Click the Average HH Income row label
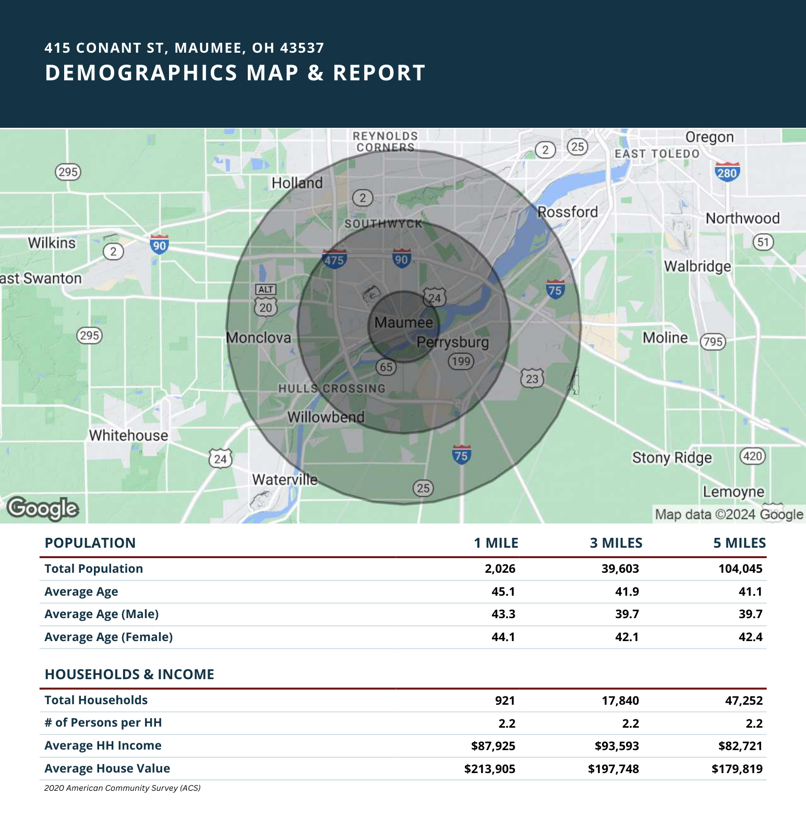The width and height of the screenshot is (806, 820). tap(103, 745)
